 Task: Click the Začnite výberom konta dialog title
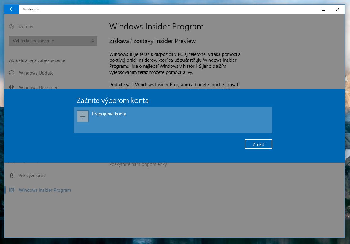click(x=112, y=100)
